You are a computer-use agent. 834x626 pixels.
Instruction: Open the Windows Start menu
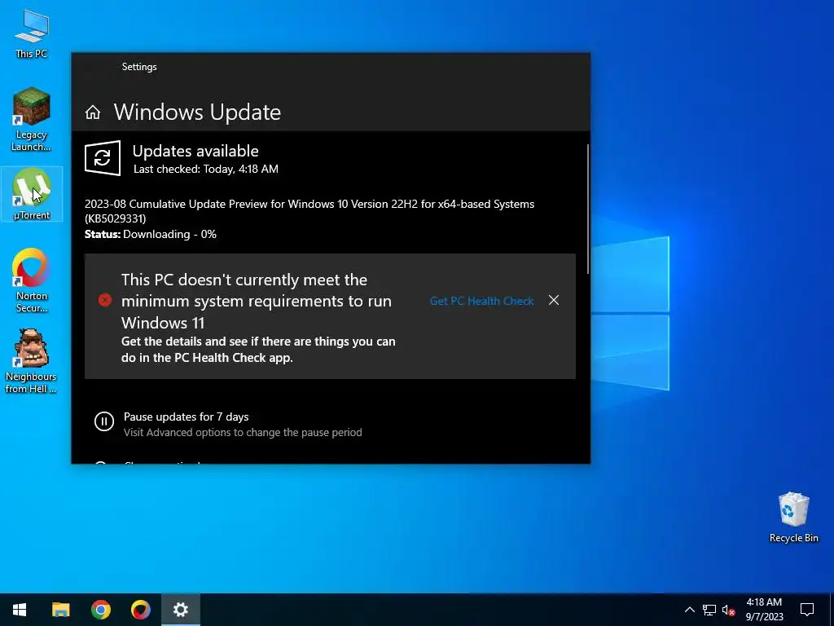pyautogui.click(x=20, y=610)
